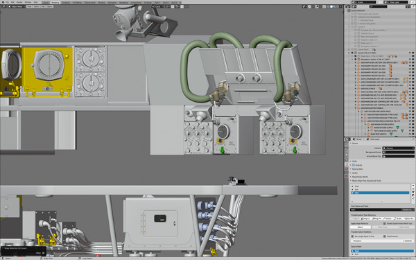Expand the Rigid Body World panel

click(x=360, y=177)
